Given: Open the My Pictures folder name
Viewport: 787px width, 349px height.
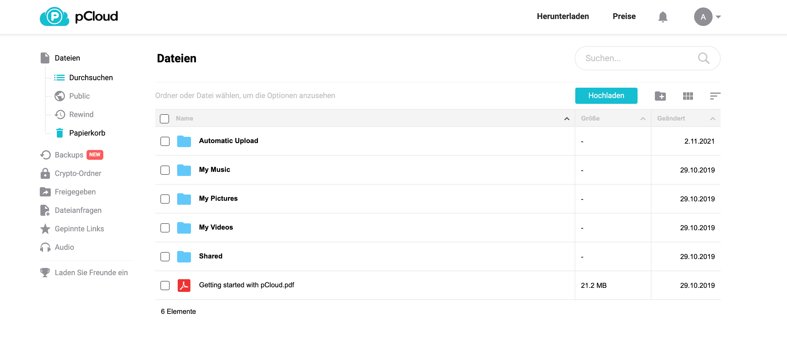Looking at the screenshot, I should point(218,198).
